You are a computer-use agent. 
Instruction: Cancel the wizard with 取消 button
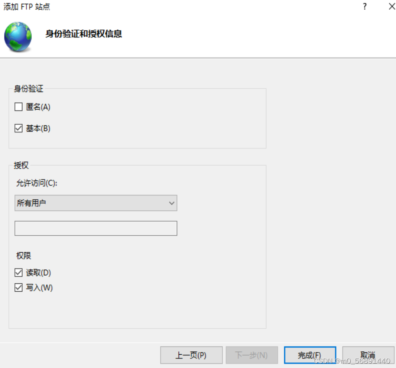368,355
